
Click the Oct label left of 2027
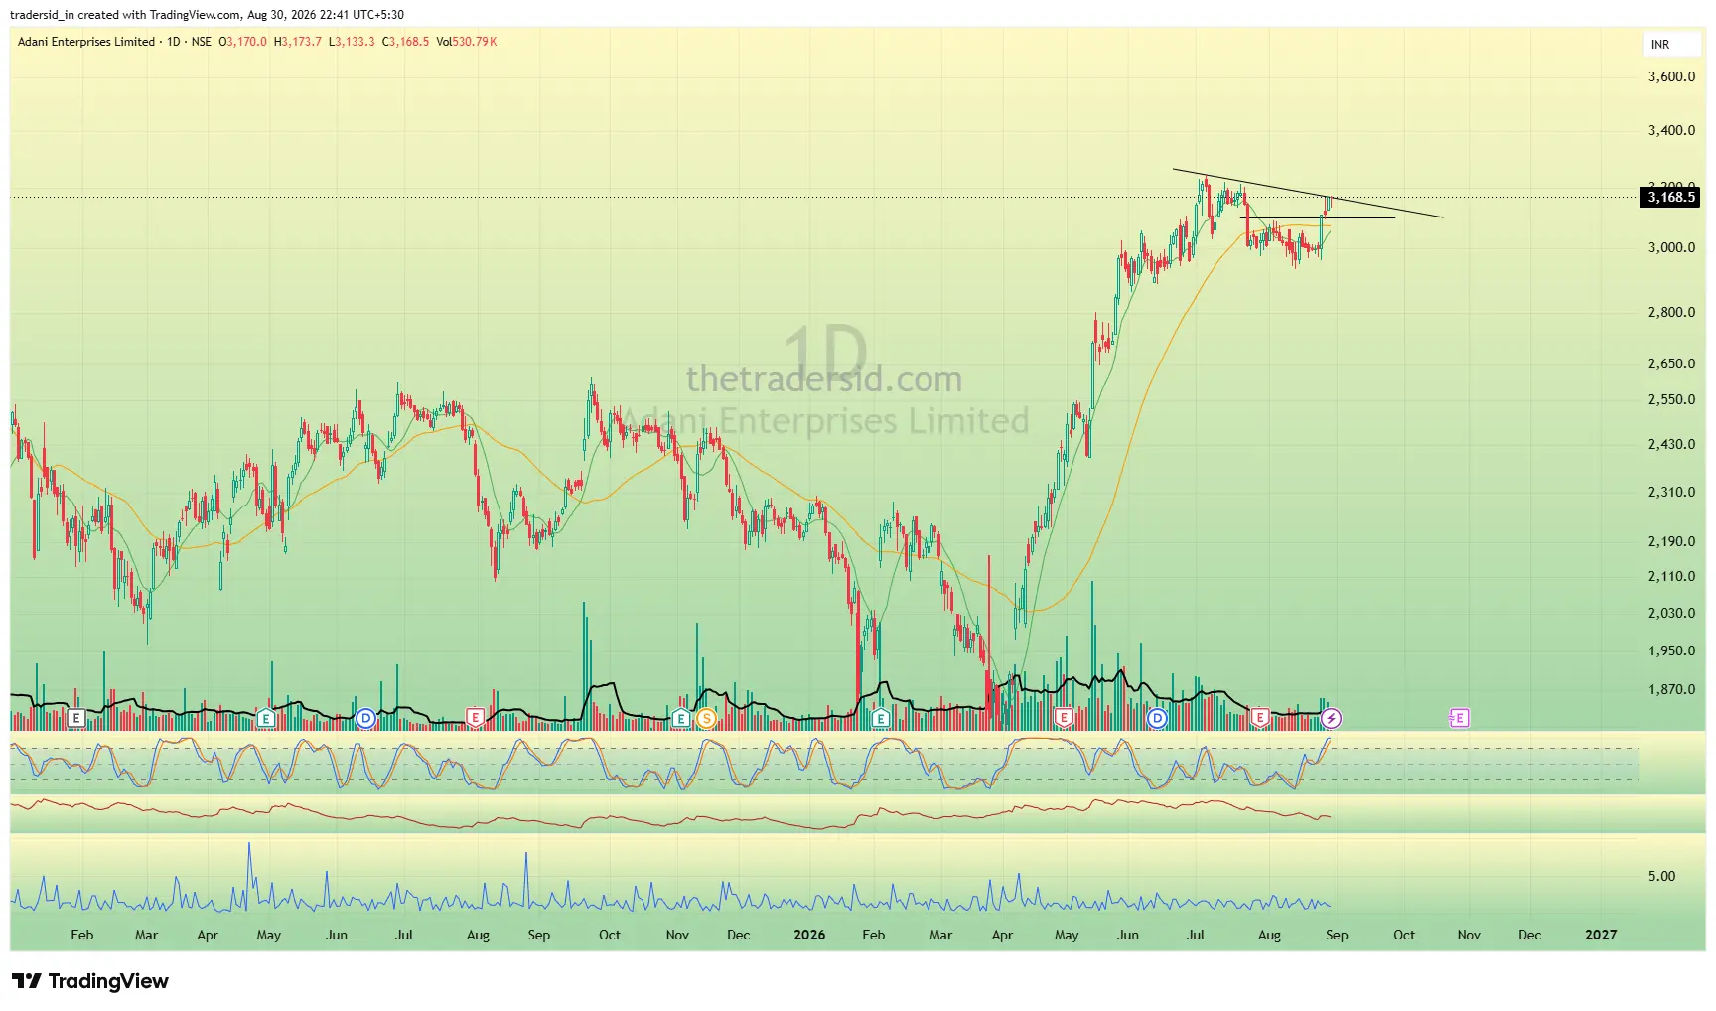coord(1404,935)
